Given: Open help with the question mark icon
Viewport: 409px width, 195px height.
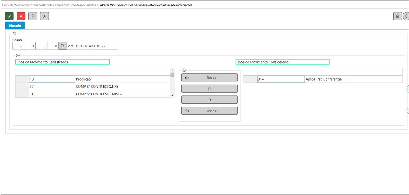Looking at the screenshot, I should 33,16.
